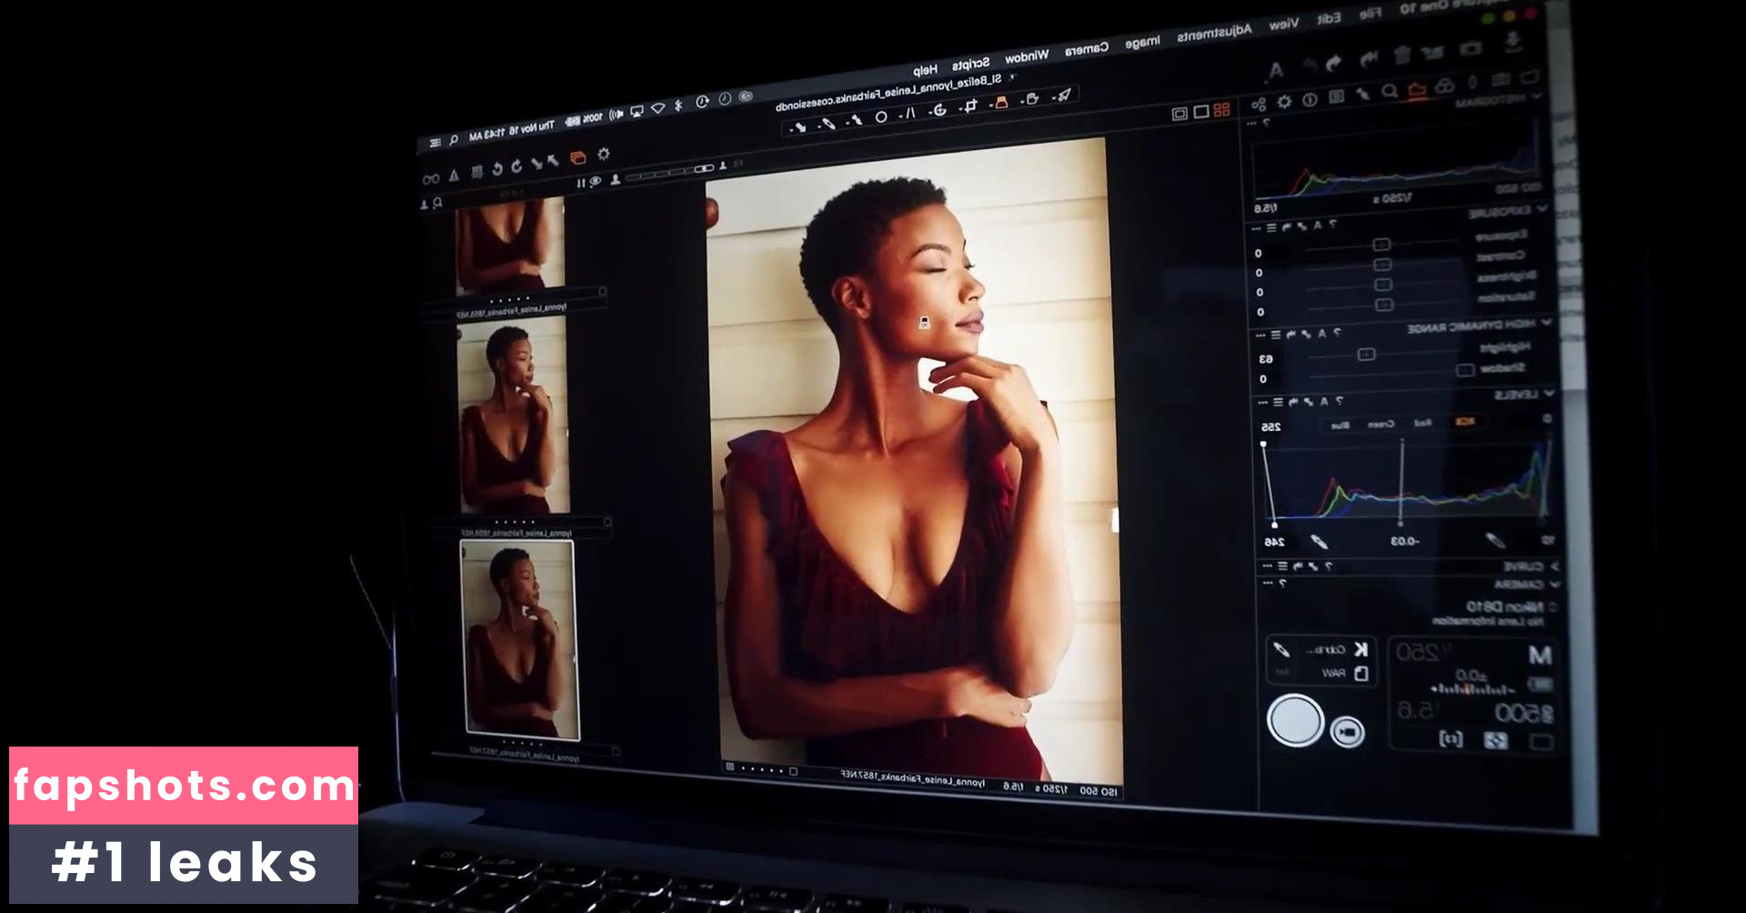Toggle the single viewer mode icon

[1200, 111]
